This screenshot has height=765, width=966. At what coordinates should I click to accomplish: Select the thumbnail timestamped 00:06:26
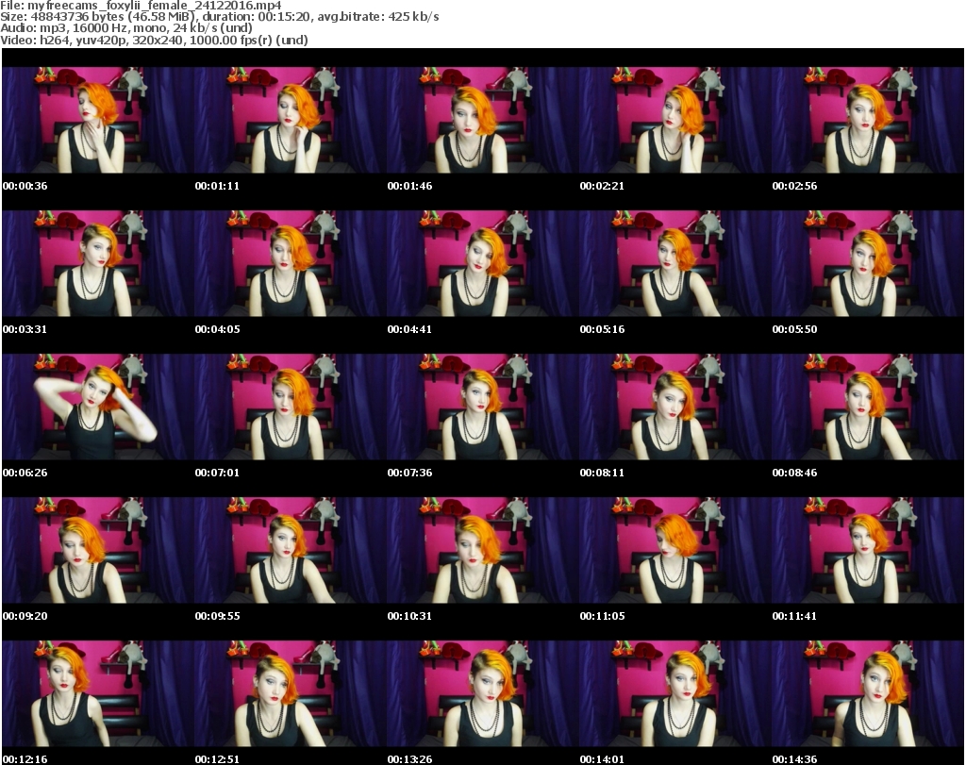click(x=98, y=407)
